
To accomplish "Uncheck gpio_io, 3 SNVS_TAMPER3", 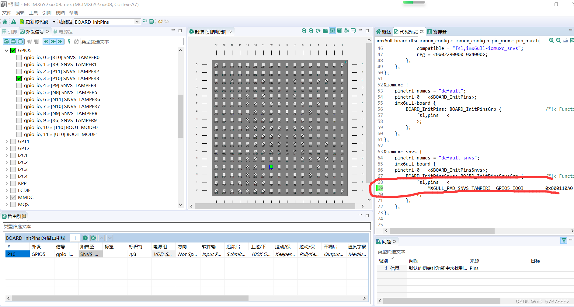I will pyautogui.click(x=19, y=78).
